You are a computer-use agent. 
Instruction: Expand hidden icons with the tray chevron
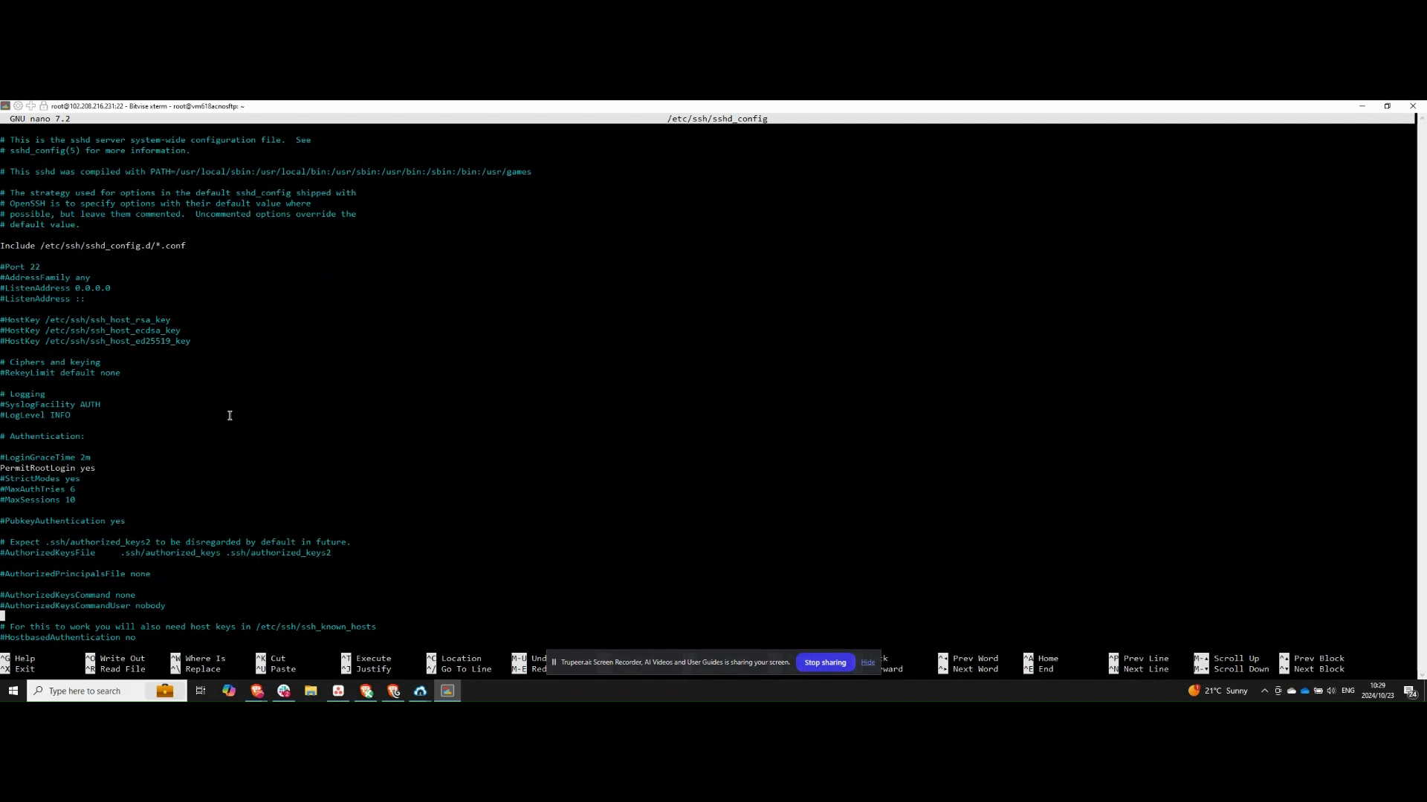click(x=1265, y=691)
